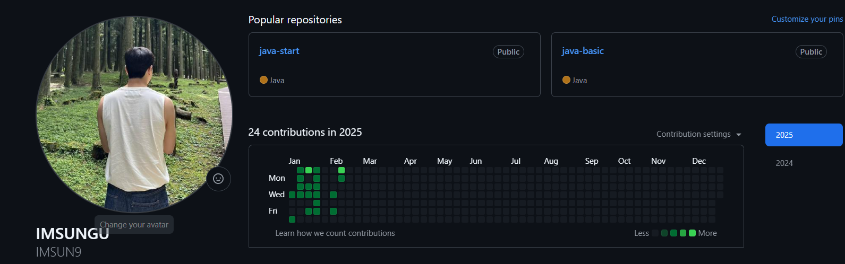Image resolution: width=845 pixels, height=264 pixels.
Task: Click the darkest legend square beside Less
Action: pyautogui.click(x=655, y=233)
